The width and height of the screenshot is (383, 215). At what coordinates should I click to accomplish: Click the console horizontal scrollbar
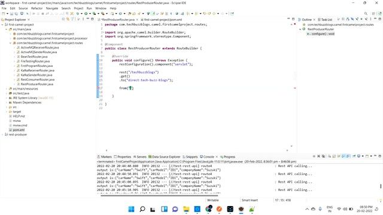(x=159, y=195)
